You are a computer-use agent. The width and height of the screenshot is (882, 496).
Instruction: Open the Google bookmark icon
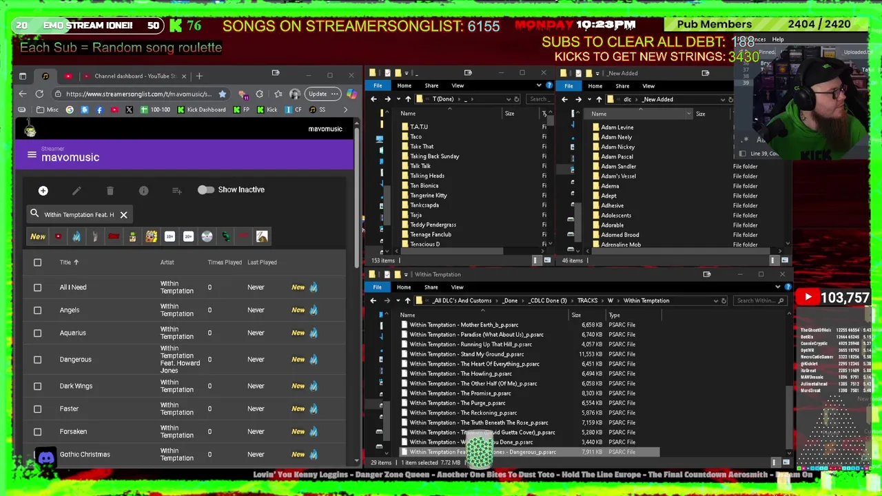tap(70, 110)
